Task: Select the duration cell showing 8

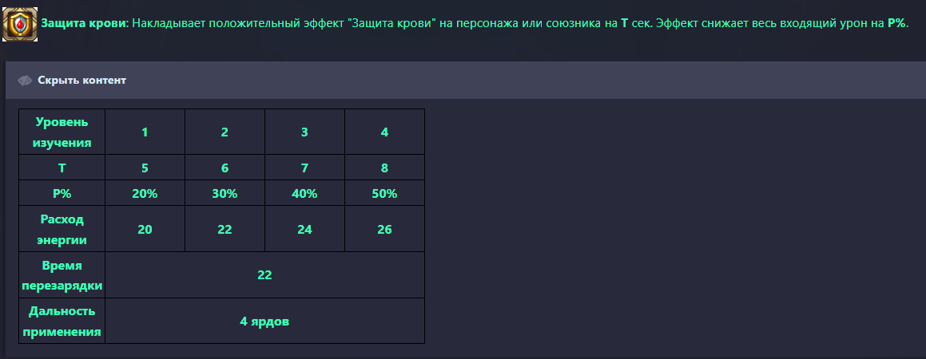Action: coord(384,168)
